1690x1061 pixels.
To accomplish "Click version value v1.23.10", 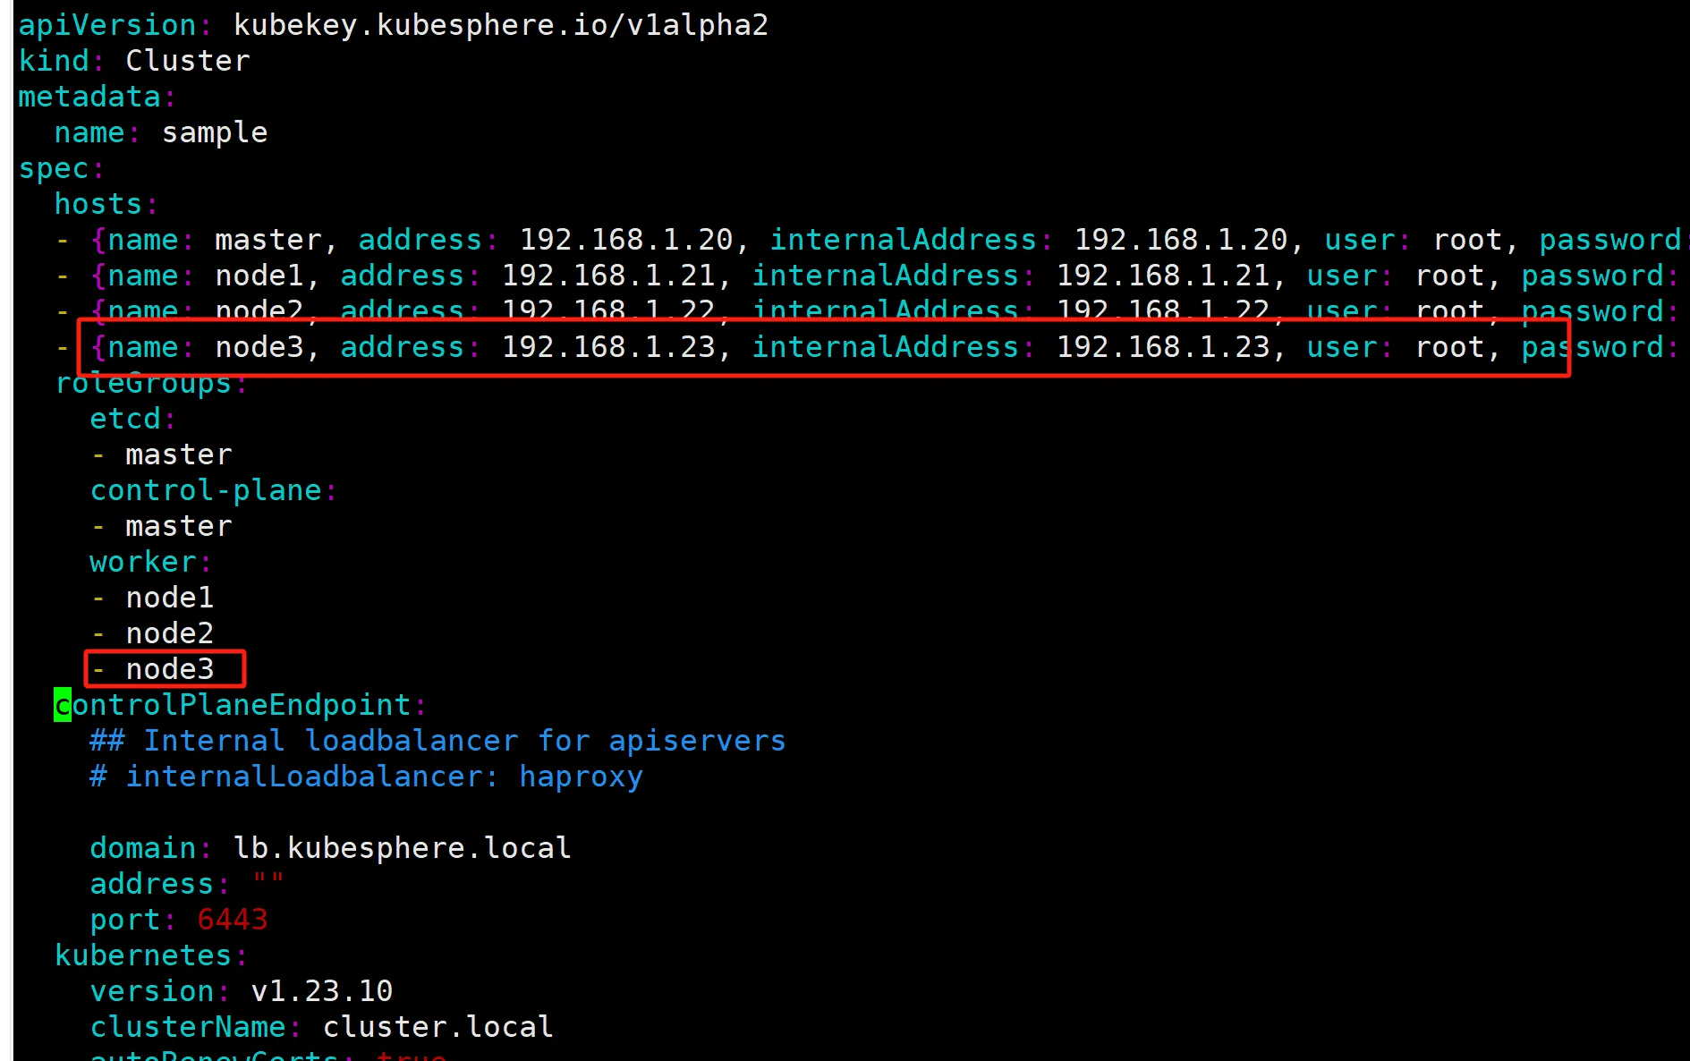I will tap(322, 991).
